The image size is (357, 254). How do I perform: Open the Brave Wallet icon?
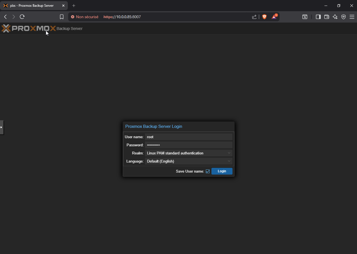point(327,17)
